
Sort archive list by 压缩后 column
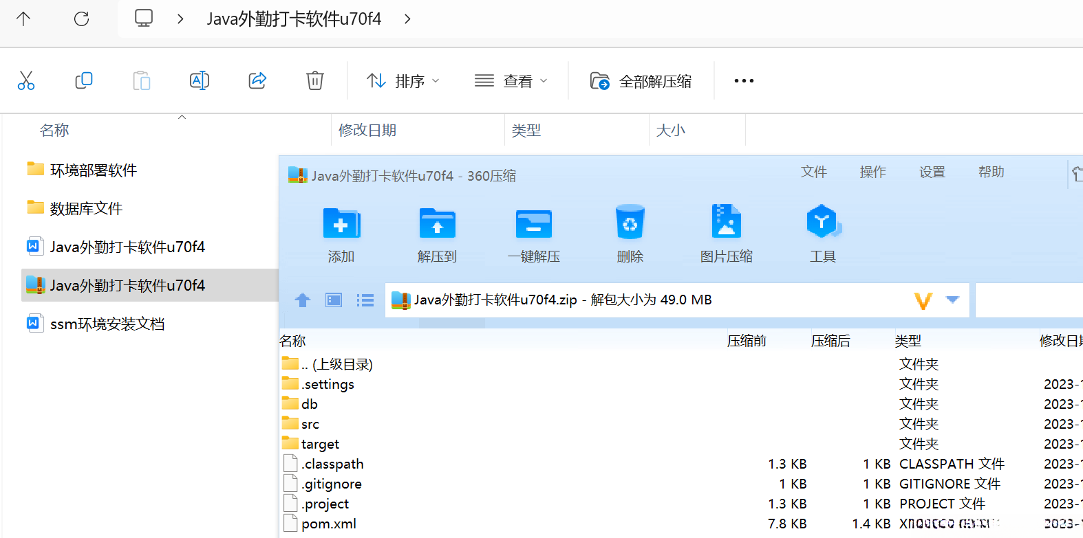830,341
